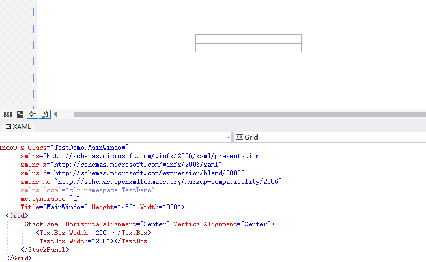Click the Width="800" attribute
The width and height of the screenshot is (426, 262).
pos(160,207)
